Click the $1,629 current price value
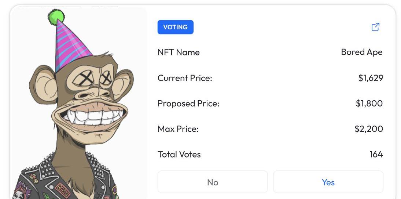Image resolution: width=401 pixels, height=199 pixels. point(371,78)
